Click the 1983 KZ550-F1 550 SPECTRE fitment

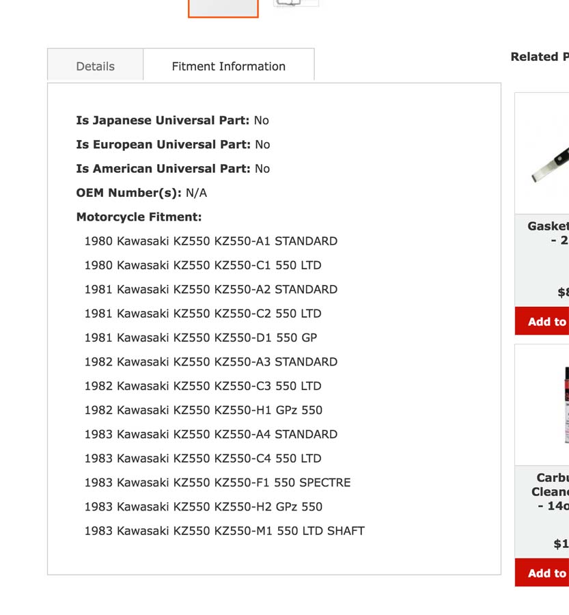pyautogui.click(x=217, y=482)
